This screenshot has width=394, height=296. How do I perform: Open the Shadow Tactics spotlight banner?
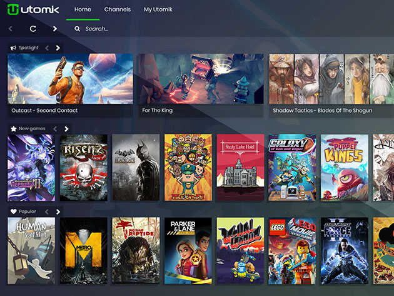click(331, 79)
